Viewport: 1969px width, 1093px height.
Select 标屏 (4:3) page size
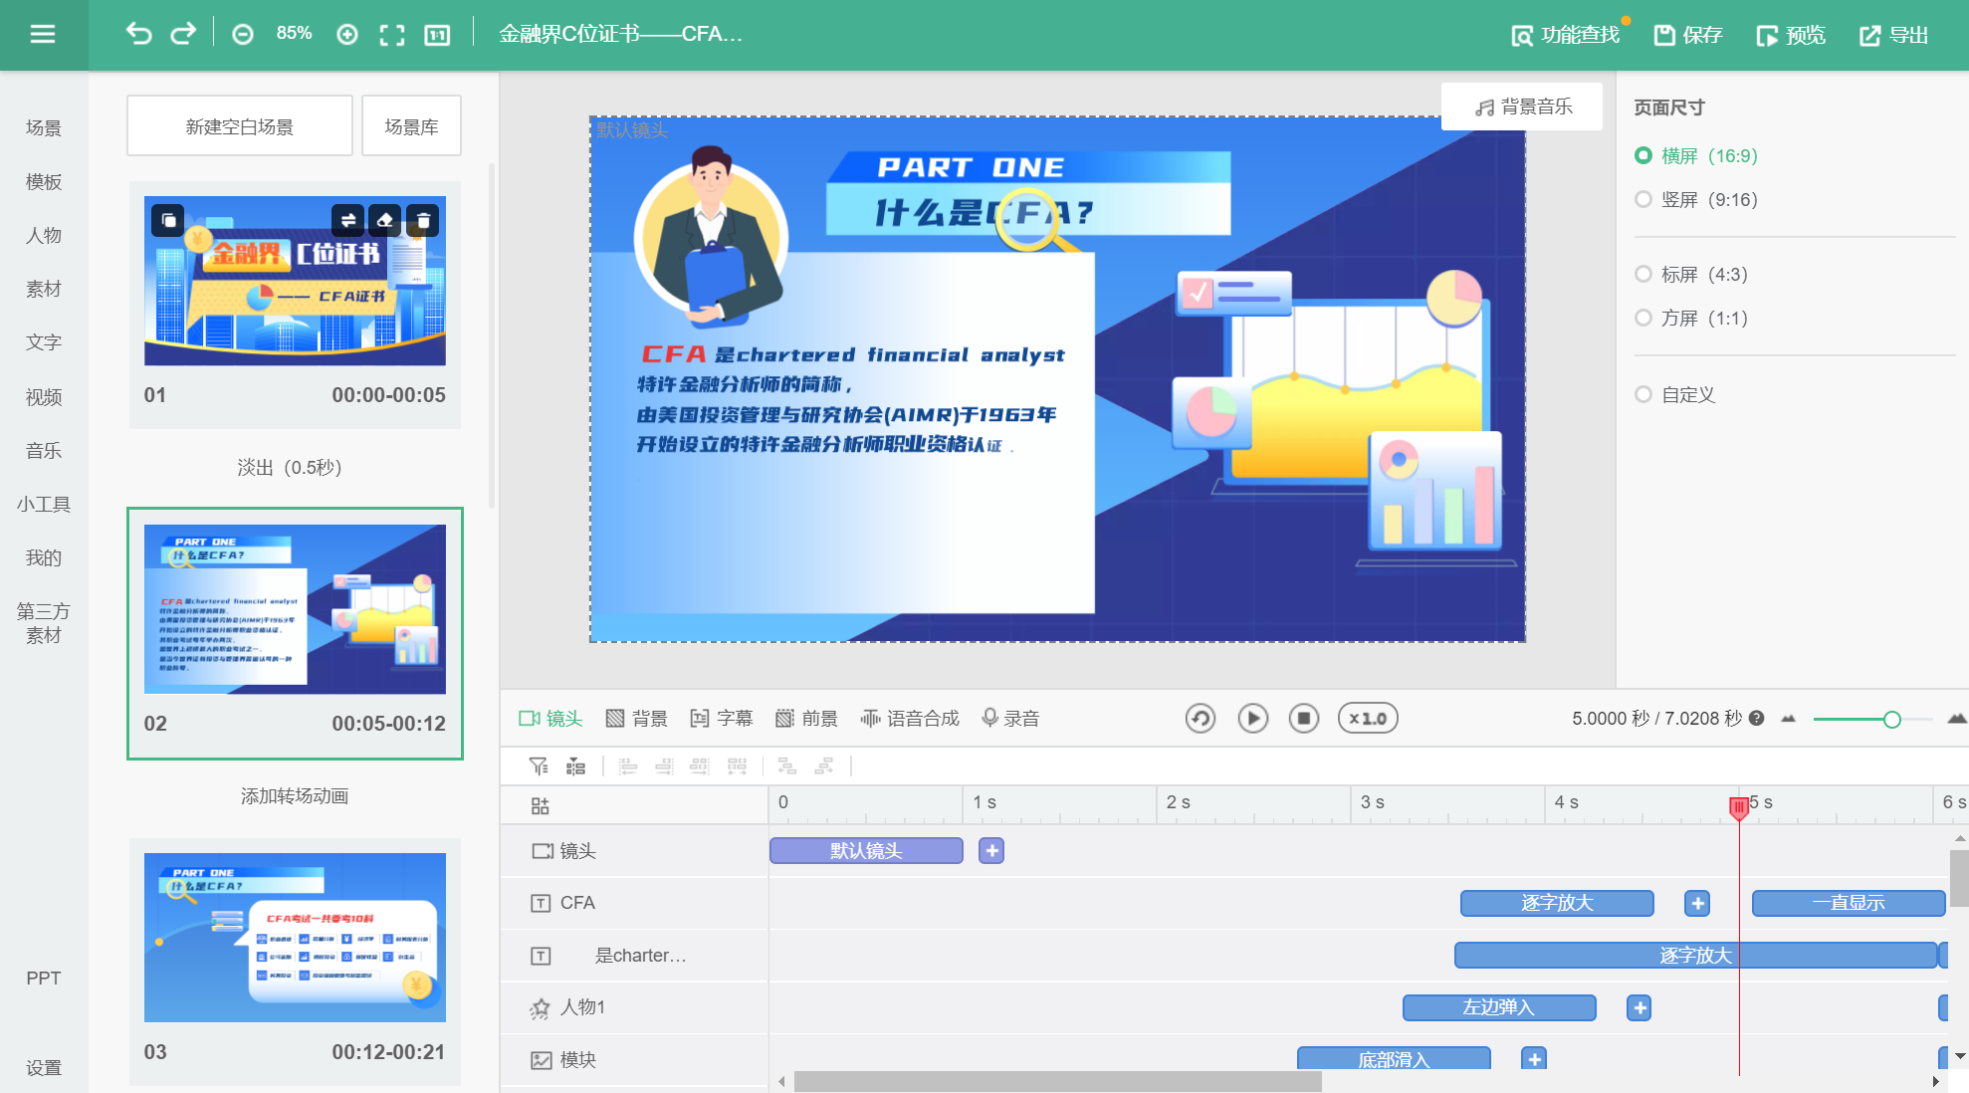coord(1691,274)
